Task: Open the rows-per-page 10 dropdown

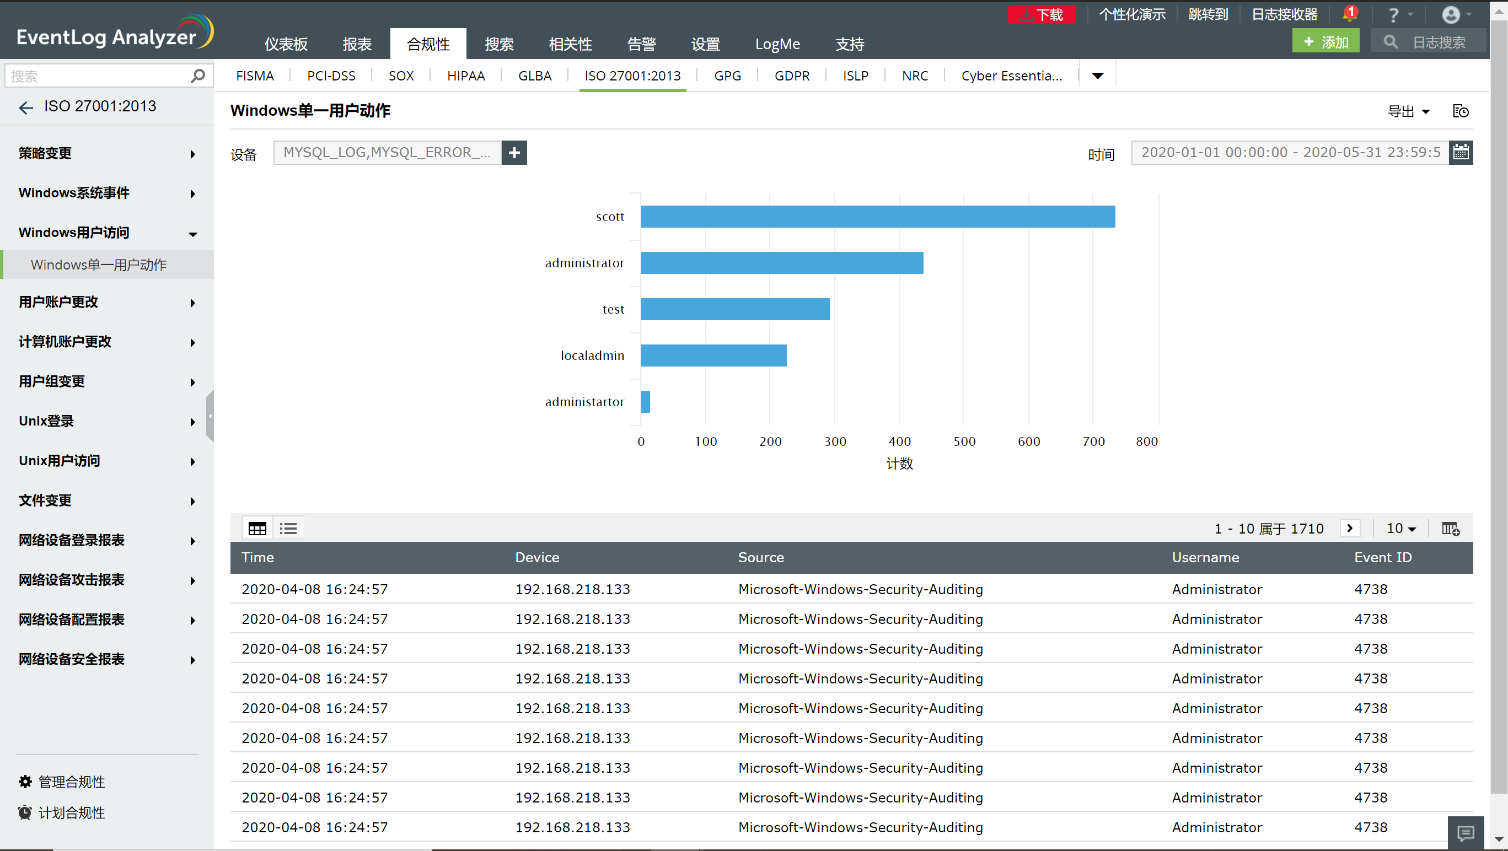Action: (x=1401, y=529)
